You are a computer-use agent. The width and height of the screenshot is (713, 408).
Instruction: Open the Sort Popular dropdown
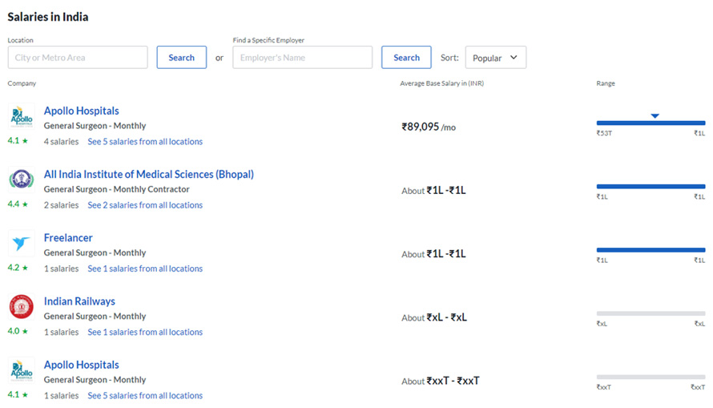[496, 57]
